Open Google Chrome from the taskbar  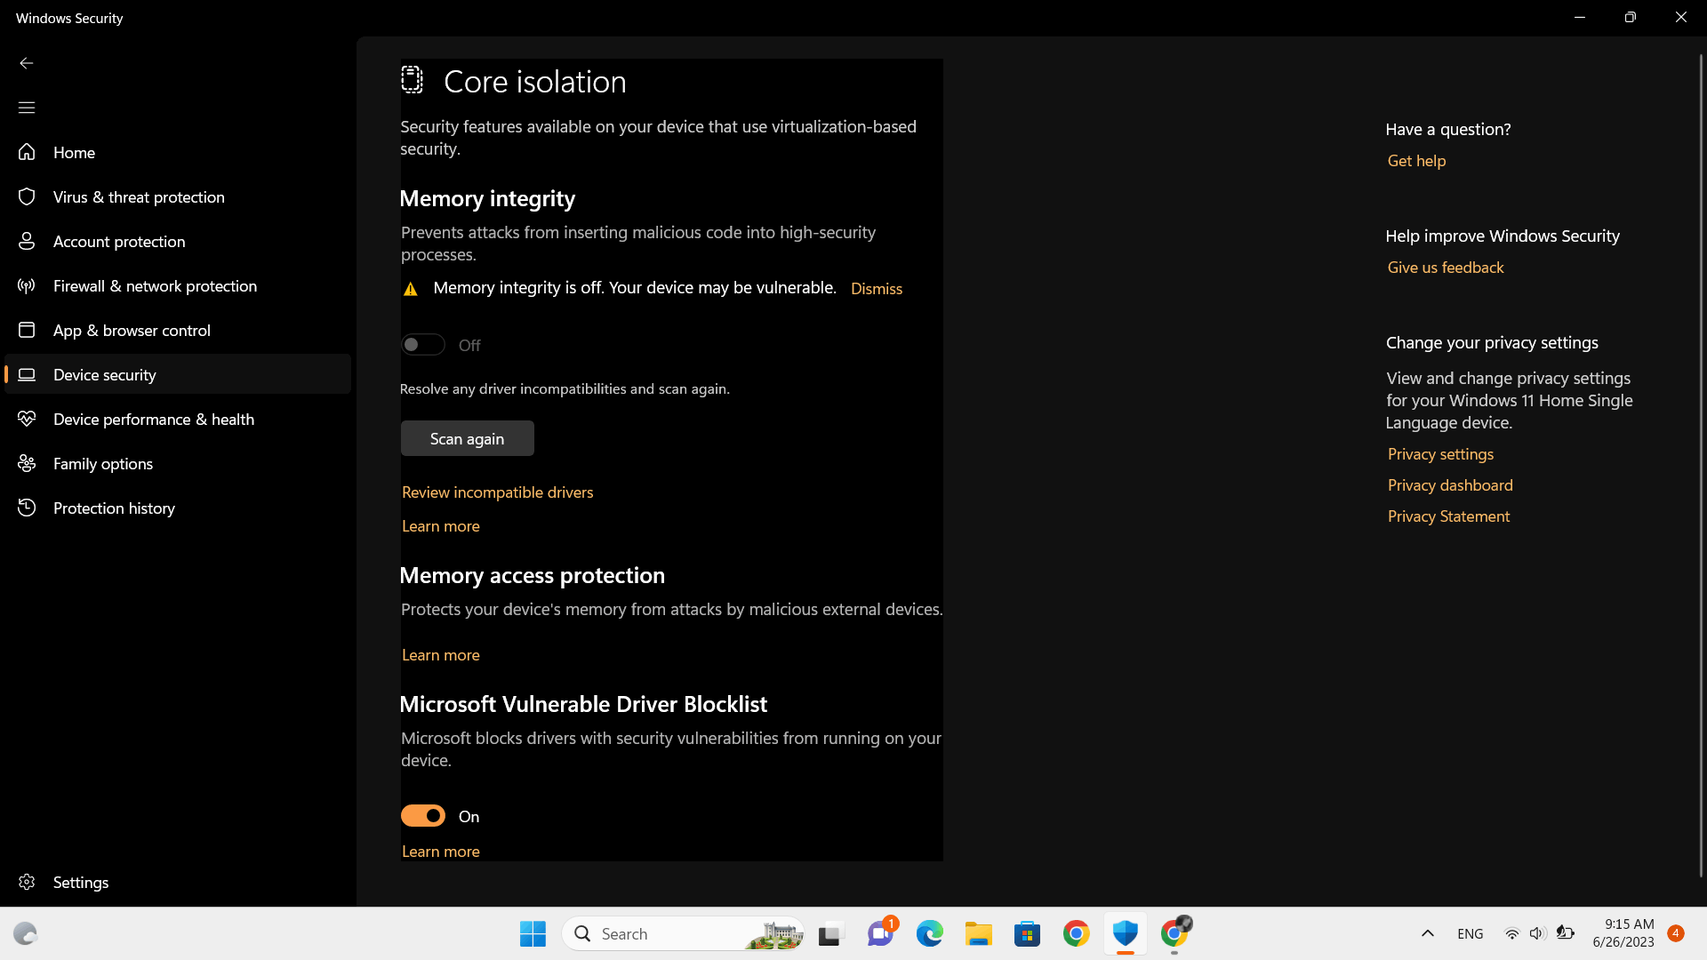[x=1076, y=933]
